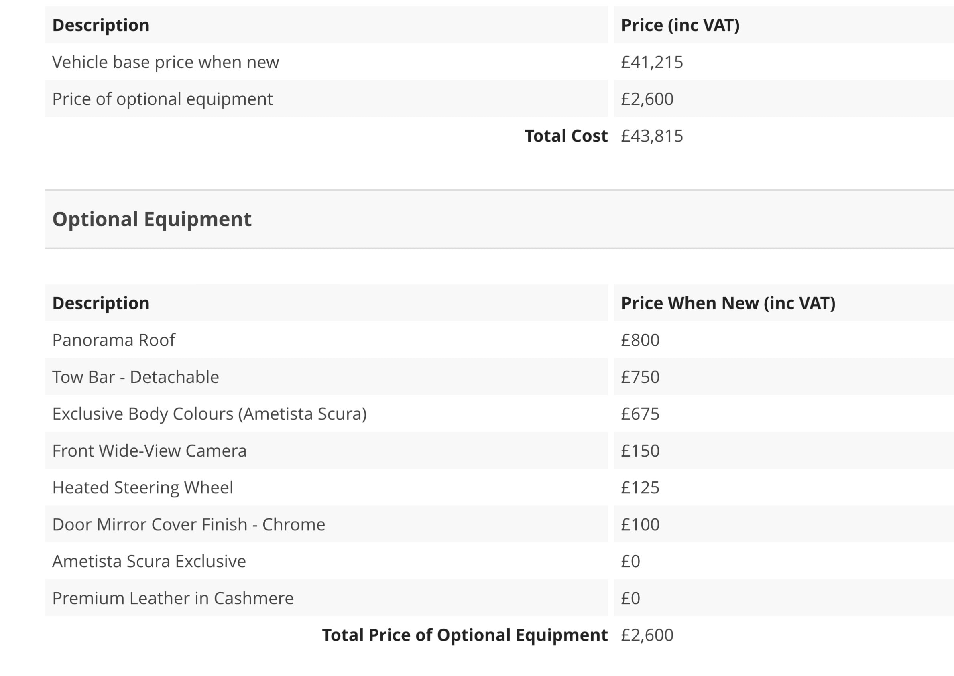Click the Price When New (inc VAT) header
This screenshot has width=954, height=676.
pyautogui.click(x=728, y=303)
